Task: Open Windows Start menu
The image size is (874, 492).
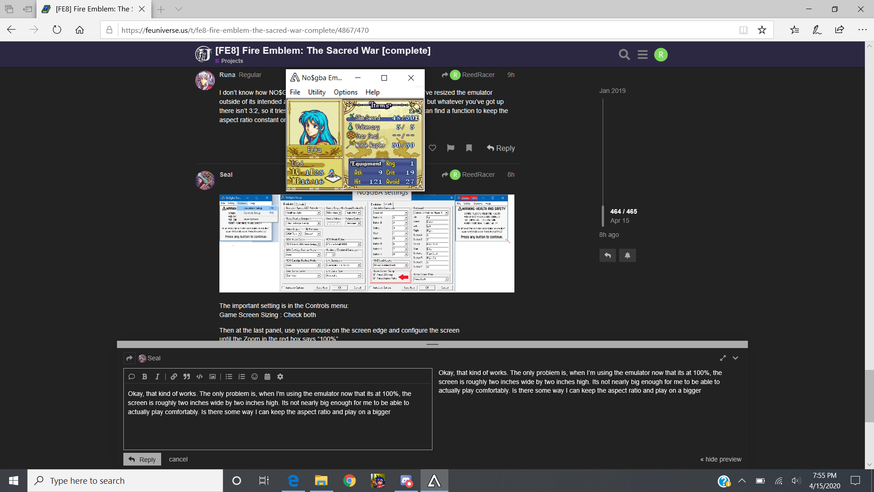Action: pos(14,481)
